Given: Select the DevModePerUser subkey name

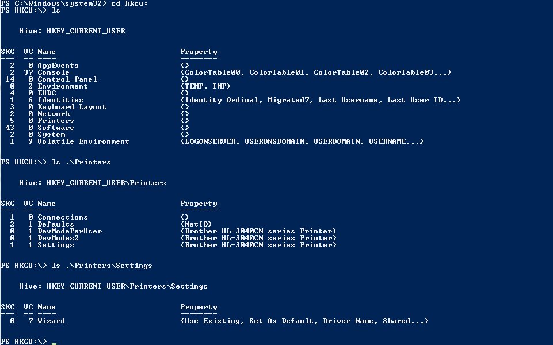Looking at the screenshot, I should pyautogui.click(x=70, y=231).
